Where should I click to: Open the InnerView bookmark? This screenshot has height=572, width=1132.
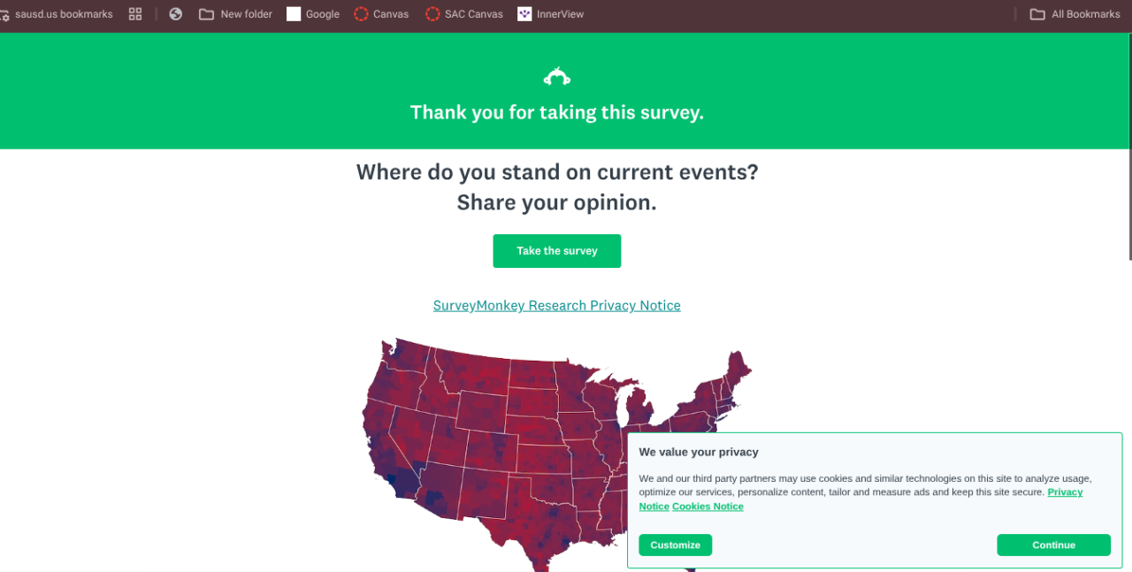[551, 14]
